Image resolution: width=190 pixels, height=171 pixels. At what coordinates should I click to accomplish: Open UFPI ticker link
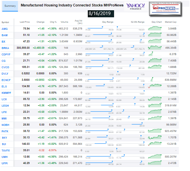[4, 164]
